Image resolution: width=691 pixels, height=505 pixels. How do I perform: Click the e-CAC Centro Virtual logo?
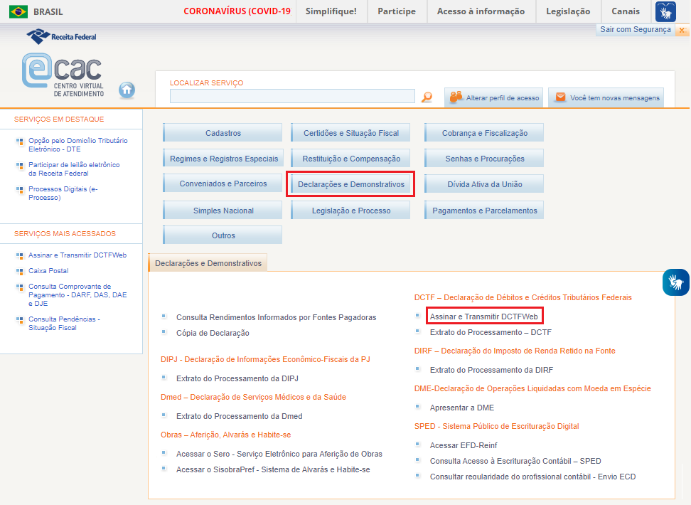click(63, 75)
